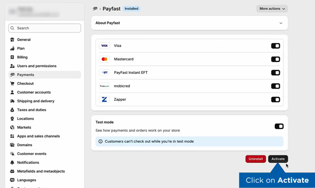Viewport: 315px width, 188px height.
Task: Click the Languages icon in sidebar
Action: coord(12,180)
